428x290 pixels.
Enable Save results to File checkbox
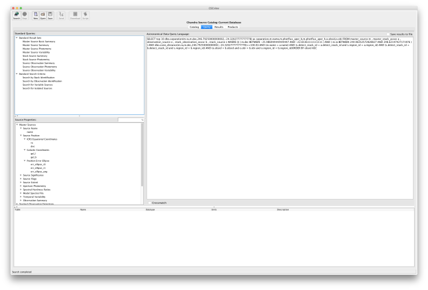(388, 34)
